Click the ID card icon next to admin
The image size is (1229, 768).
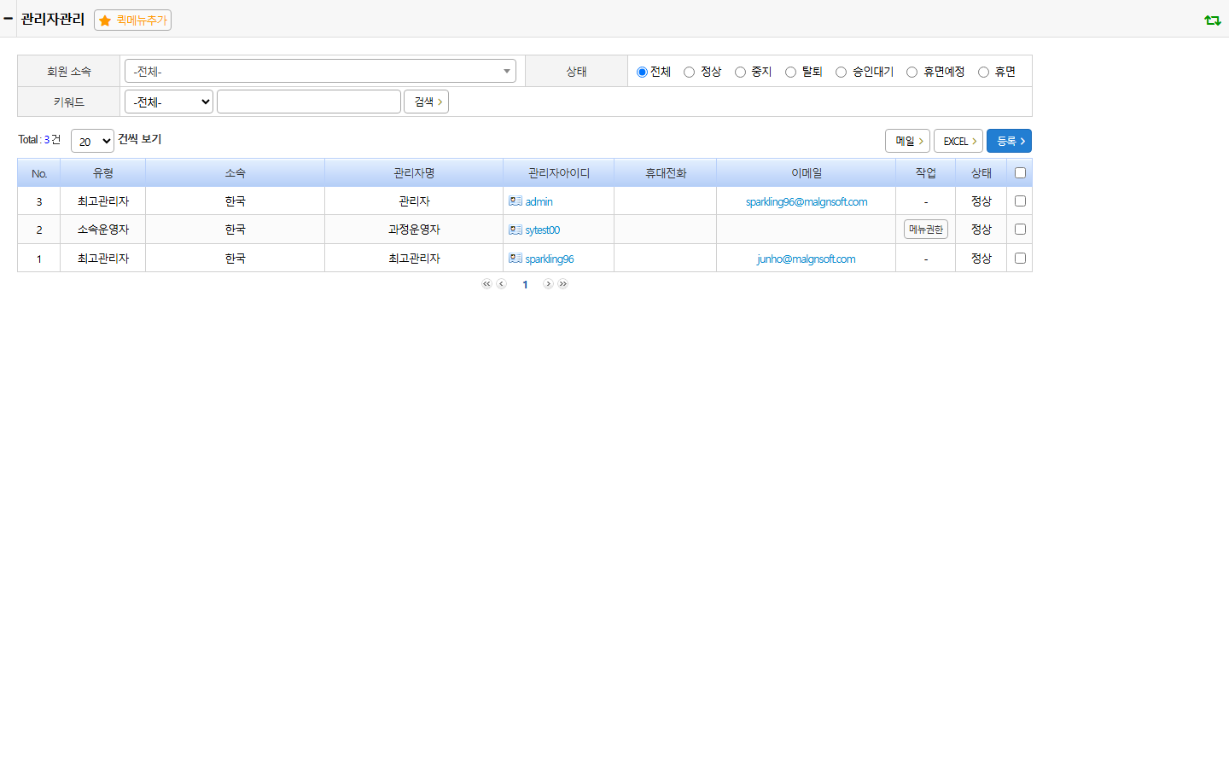pos(515,201)
